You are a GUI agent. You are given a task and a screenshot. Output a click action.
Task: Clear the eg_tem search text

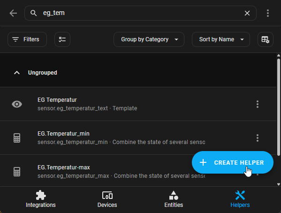click(x=247, y=13)
